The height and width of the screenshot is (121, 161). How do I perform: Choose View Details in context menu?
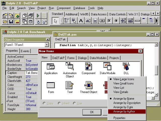(127, 92)
